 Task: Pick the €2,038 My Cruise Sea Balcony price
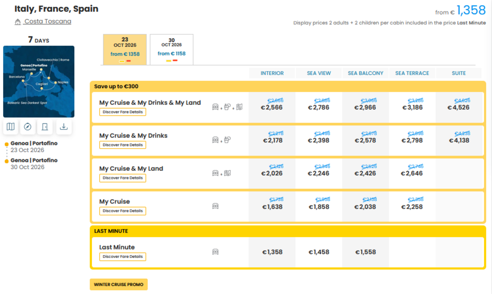pyautogui.click(x=365, y=207)
